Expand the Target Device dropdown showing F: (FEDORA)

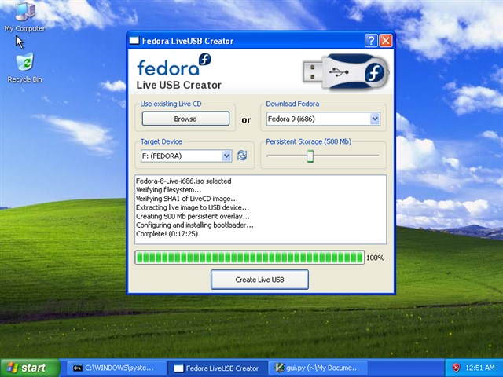(186, 156)
